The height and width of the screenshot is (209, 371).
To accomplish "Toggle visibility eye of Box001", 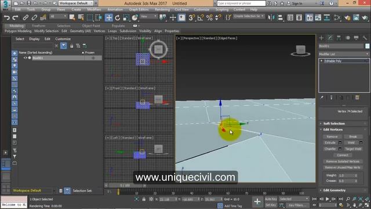I will pyautogui.click(x=25, y=58).
